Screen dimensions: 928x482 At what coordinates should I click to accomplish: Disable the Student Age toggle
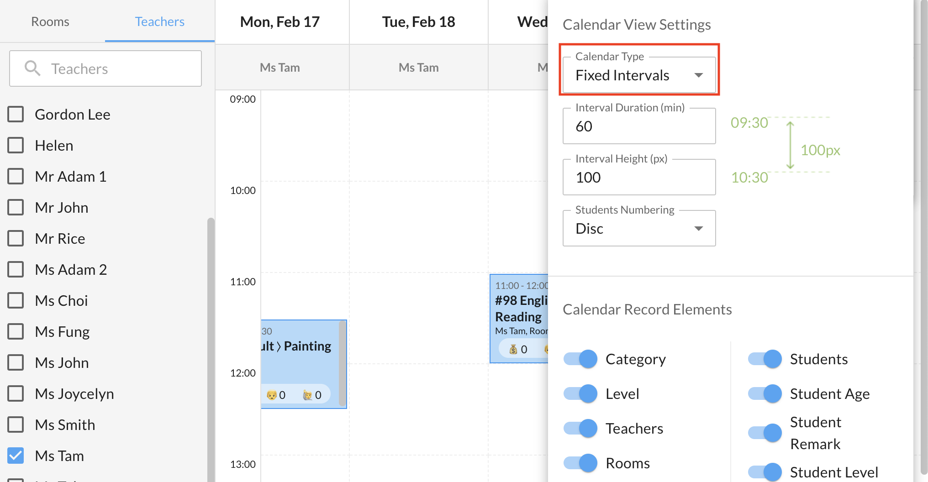[x=765, y=394]
